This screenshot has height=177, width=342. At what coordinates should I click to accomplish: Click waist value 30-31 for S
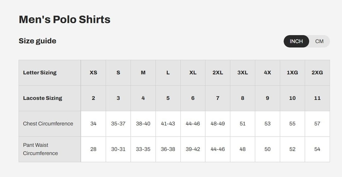tap(118, 149)
